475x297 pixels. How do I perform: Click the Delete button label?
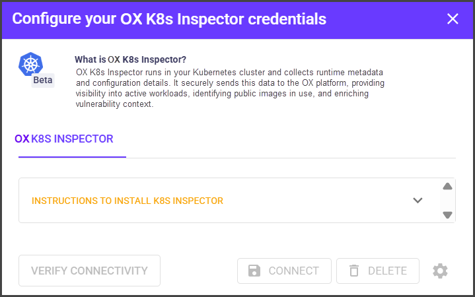click(x=386, y=271)
